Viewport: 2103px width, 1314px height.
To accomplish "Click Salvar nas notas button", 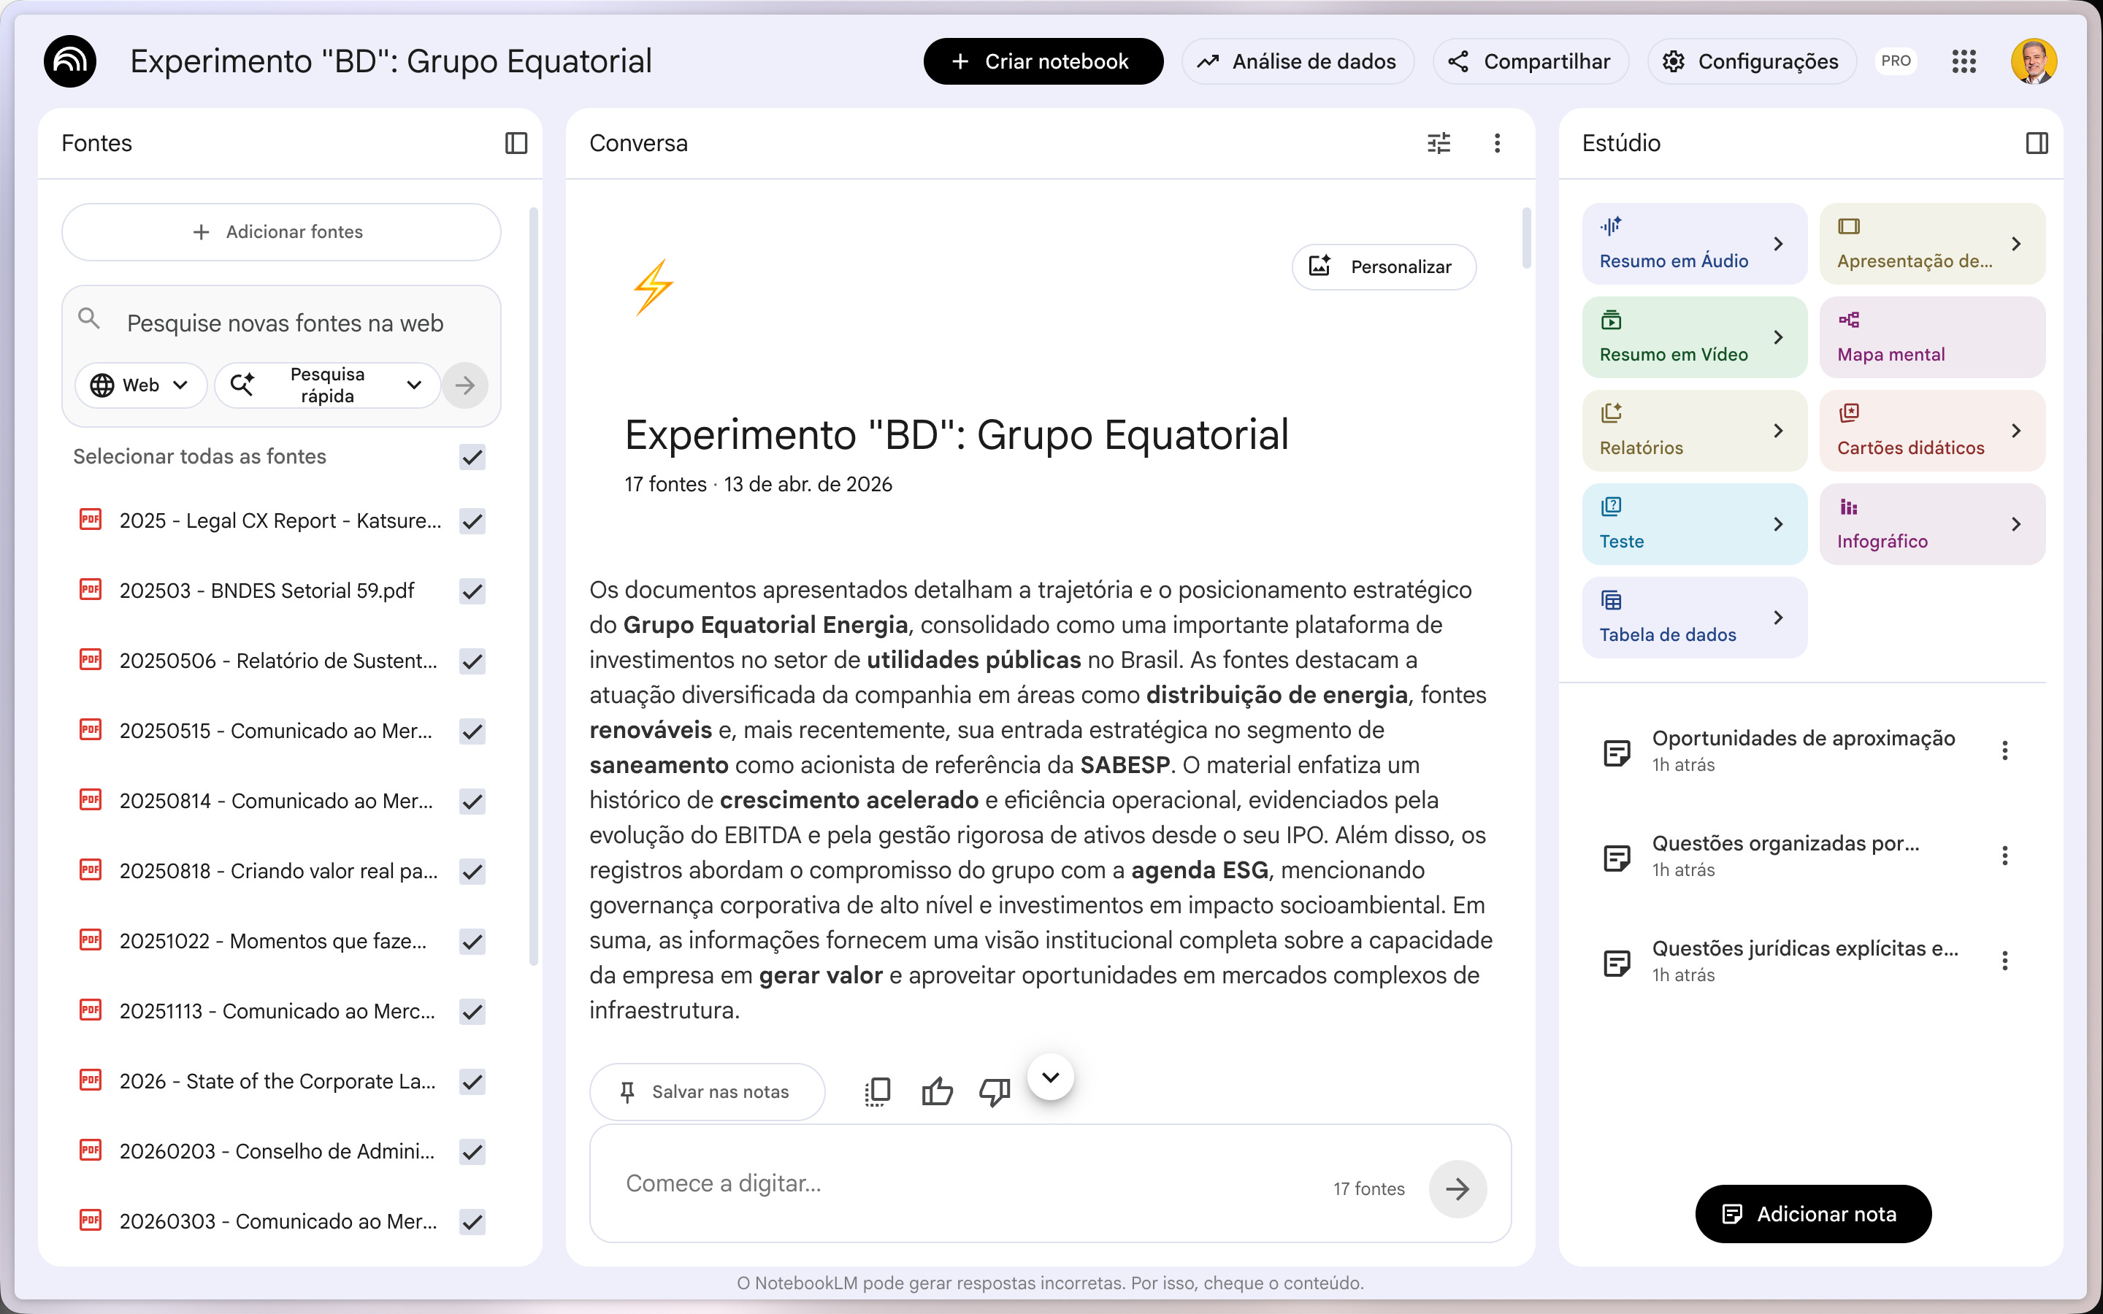I will click(x=707, y=1091).
